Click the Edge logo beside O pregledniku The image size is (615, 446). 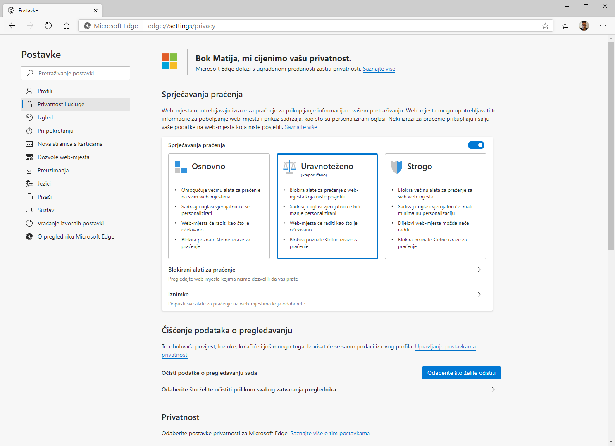point(29,236)
